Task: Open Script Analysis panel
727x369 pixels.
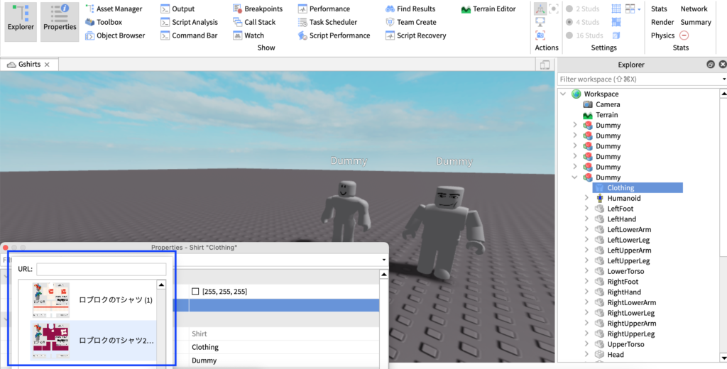Action: pos(189,22)
